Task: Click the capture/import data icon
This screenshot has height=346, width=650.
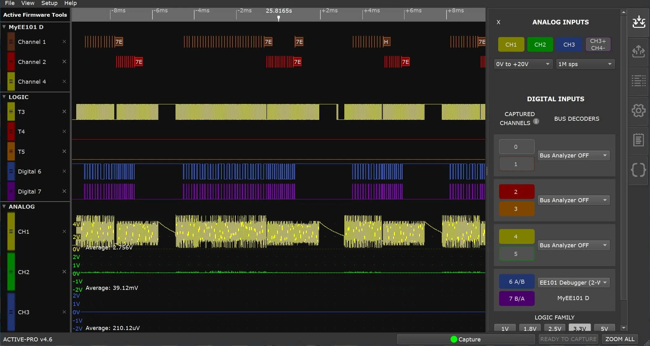Action: (x=638, y=22)
